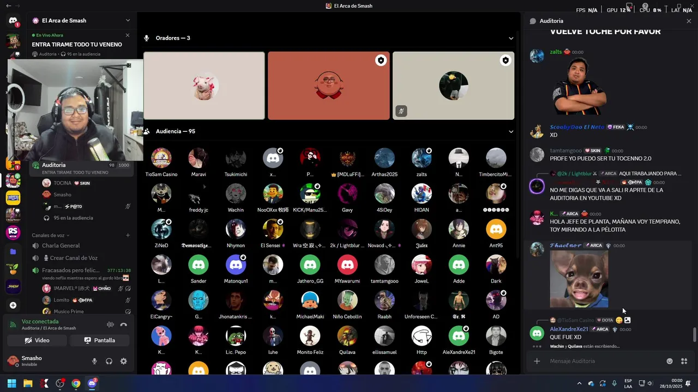
Task: Disconnect from voice with hang-up icon
Action: 124,324
